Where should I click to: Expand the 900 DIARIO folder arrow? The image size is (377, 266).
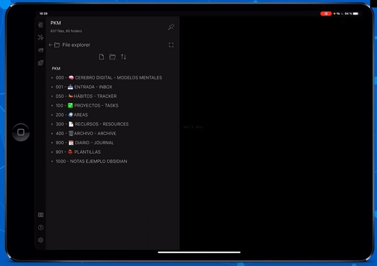click(52, 143)
